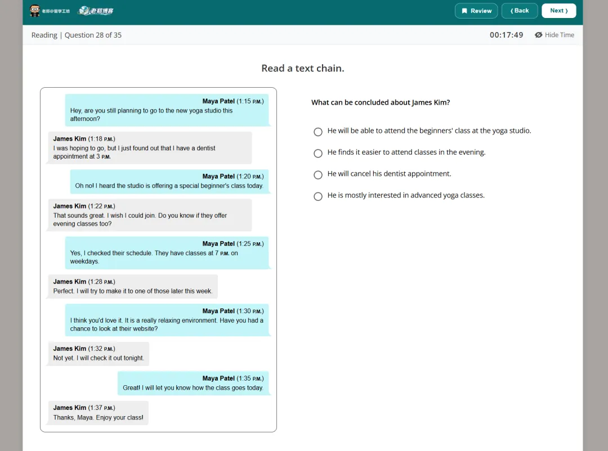Click the 'Reading' section label

coord(44,35)
